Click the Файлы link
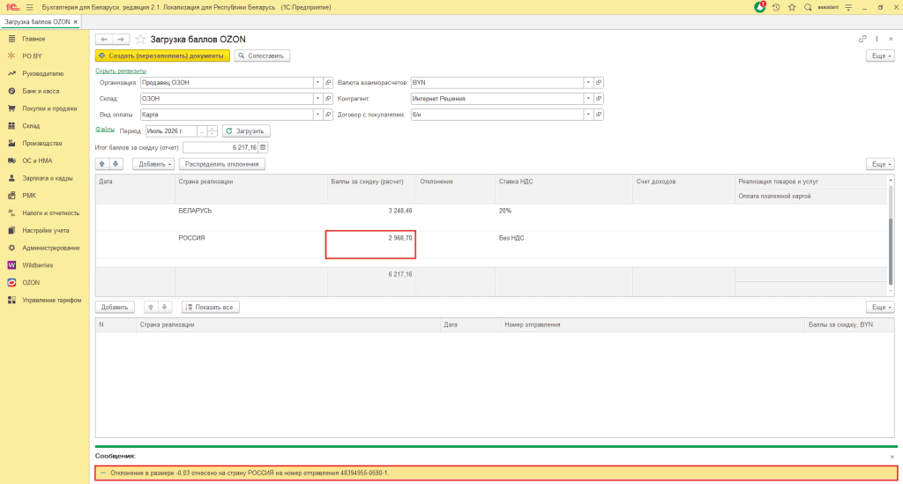This screenshot has height=484, width=903. coord(105,130)
